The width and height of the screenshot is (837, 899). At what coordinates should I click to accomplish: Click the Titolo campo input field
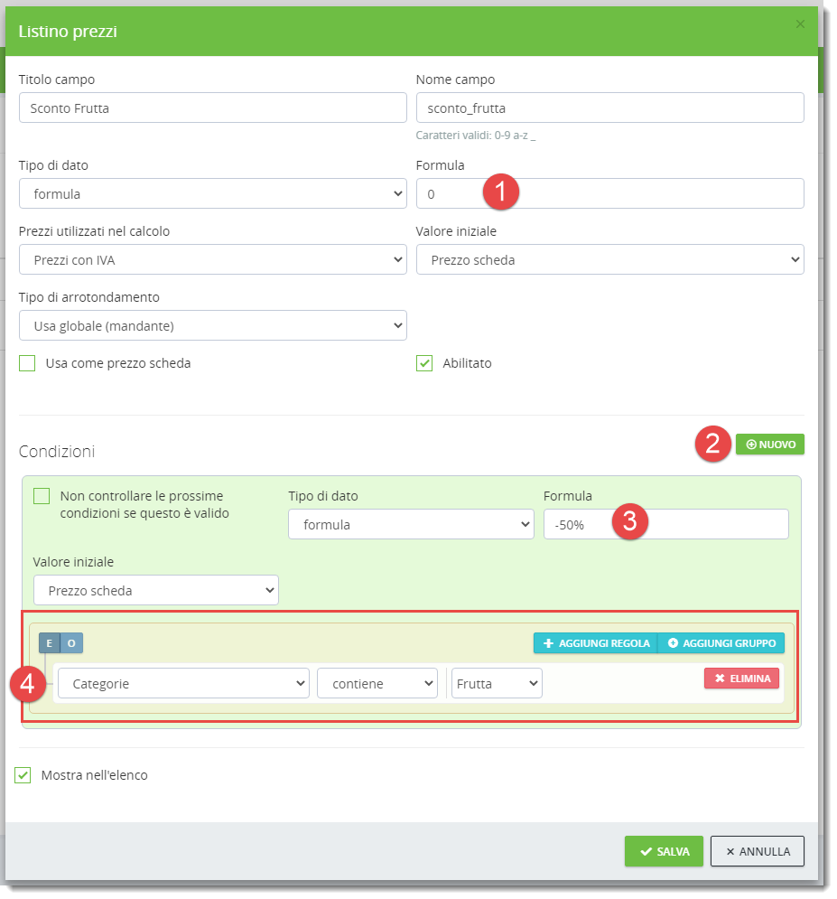(x=212, y=108)
